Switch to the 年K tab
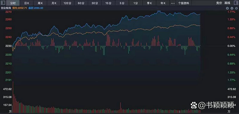The image size is (239, 114). coord(163,3)
